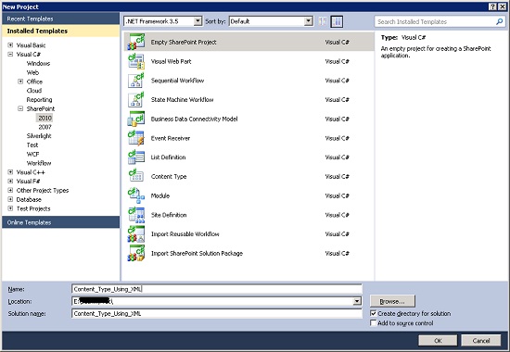Screen dimensions: 510x352
Task: Uncheck Create directory for solution
Action: (374, 313)
